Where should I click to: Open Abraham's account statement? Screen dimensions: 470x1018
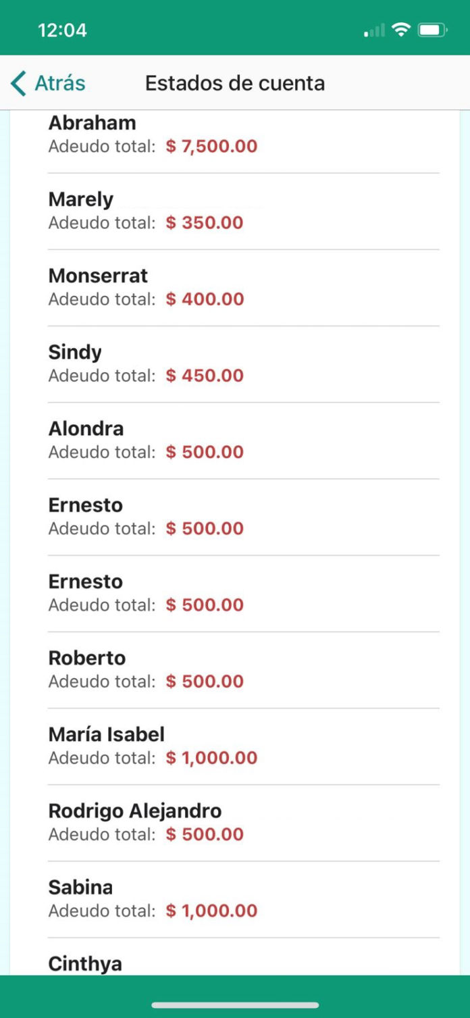(x=93, y=123)
